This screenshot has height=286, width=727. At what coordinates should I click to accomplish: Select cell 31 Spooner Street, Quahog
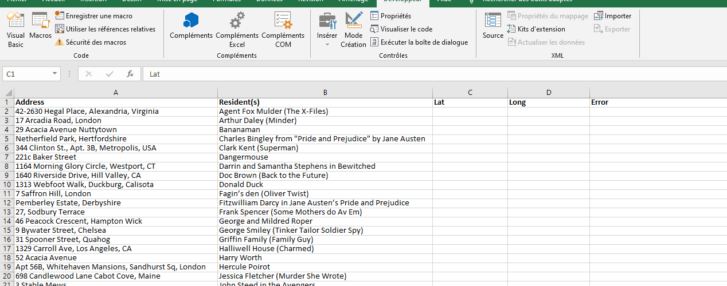click(116, 240)
